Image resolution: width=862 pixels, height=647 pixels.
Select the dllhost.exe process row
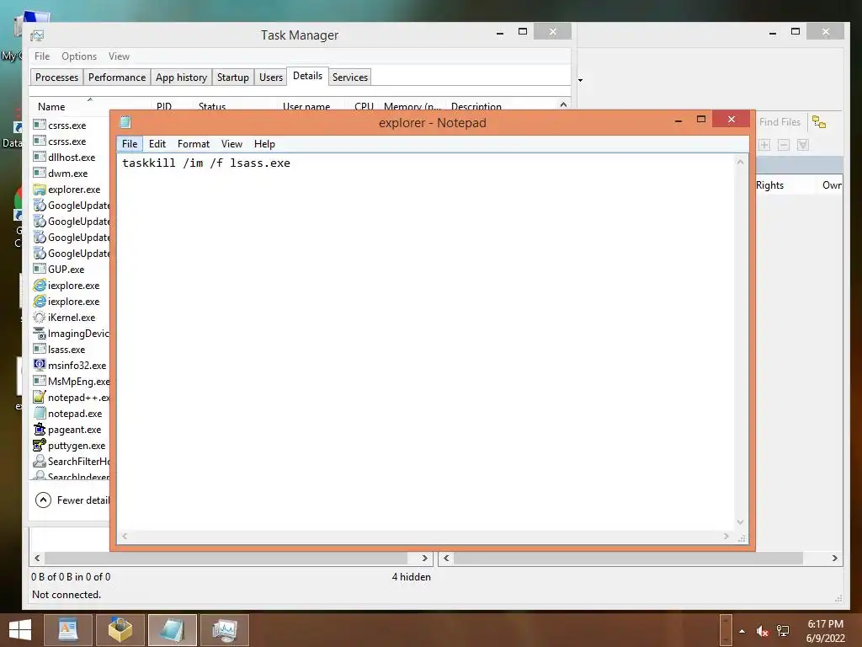click(x=71, y=158)
